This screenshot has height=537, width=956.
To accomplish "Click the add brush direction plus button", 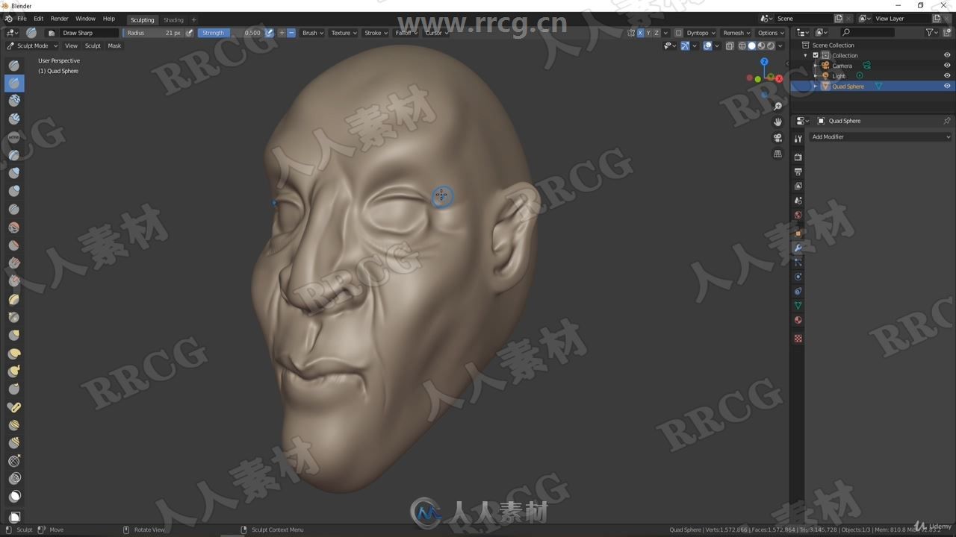I will tap(282, 33).
